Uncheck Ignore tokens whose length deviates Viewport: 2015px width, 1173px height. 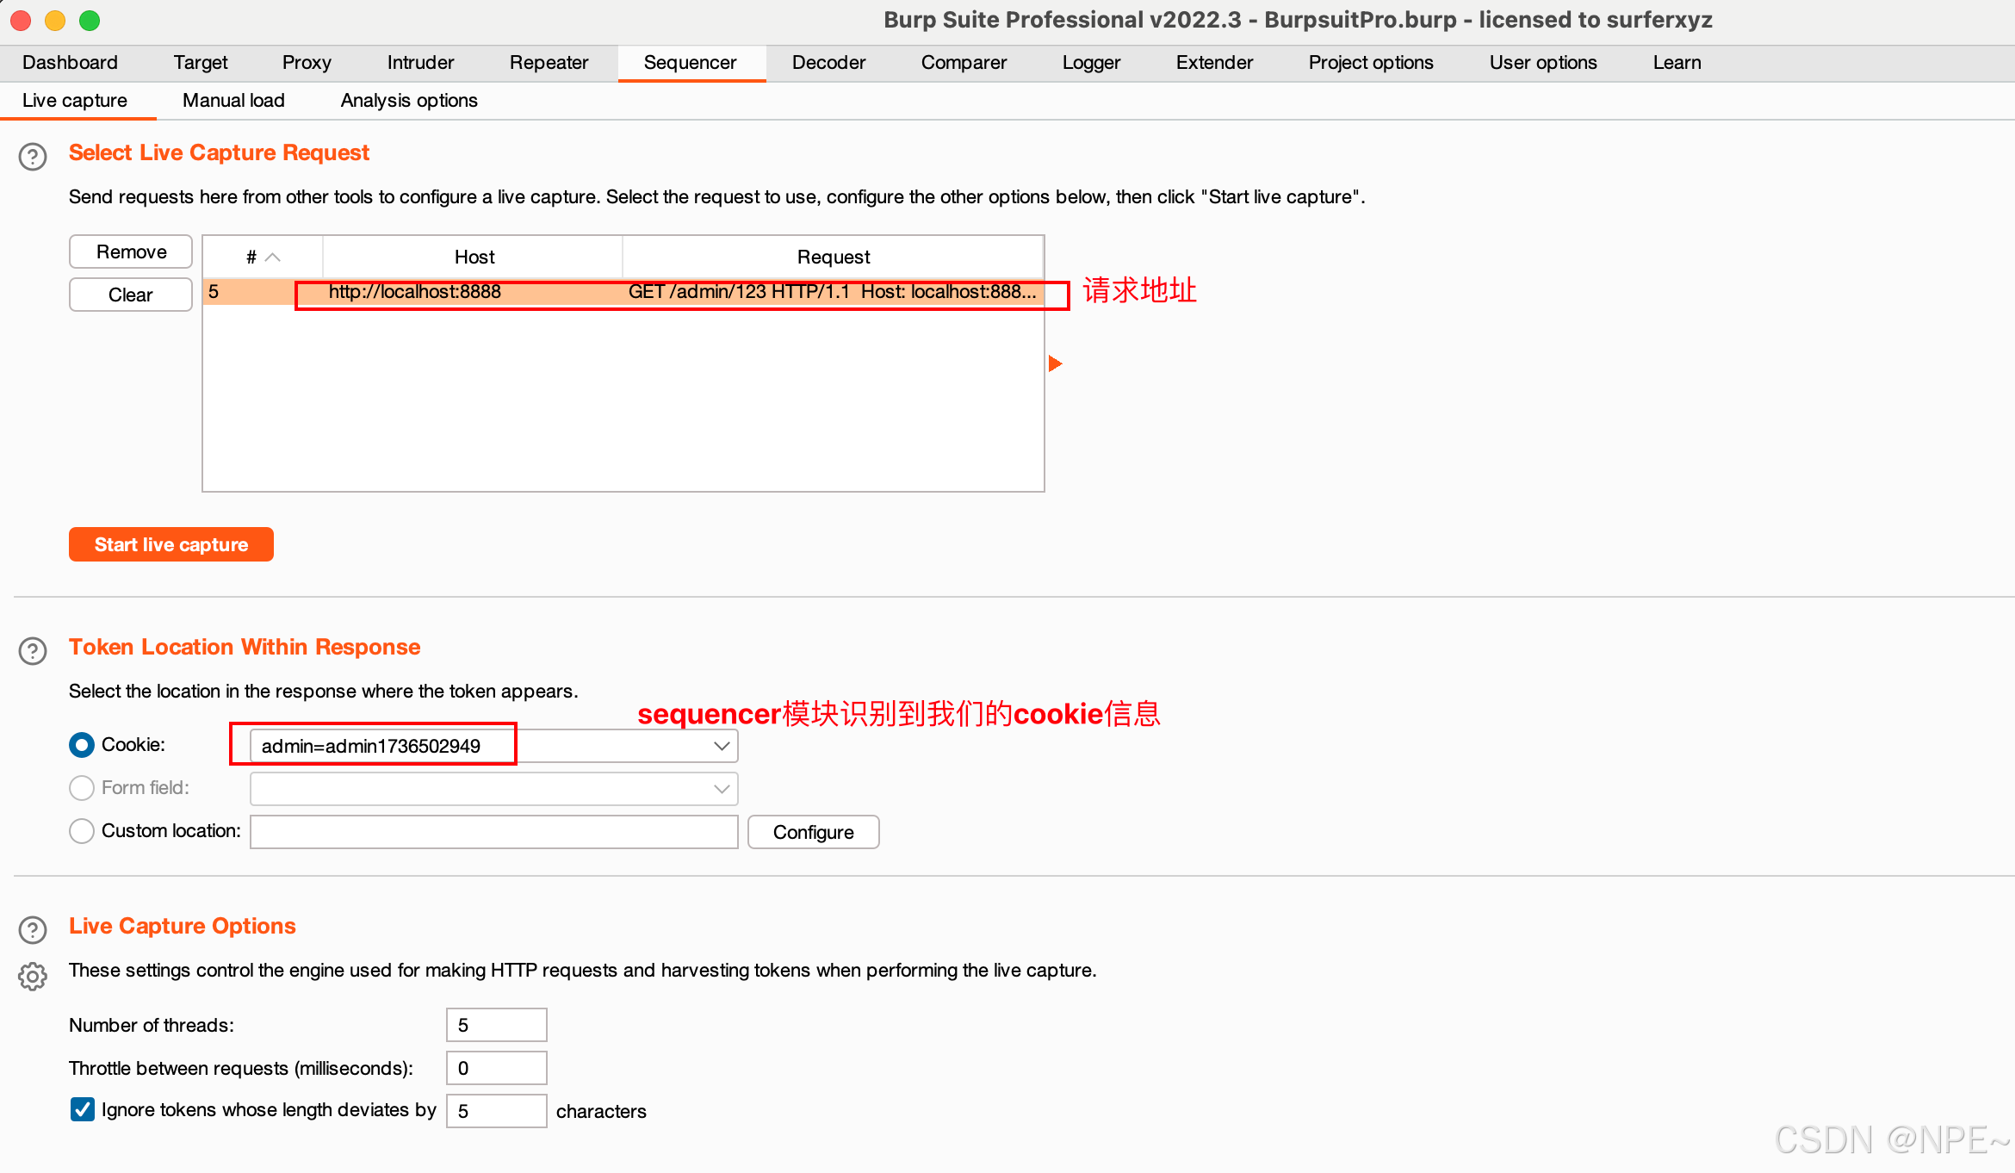point(83,1109)
